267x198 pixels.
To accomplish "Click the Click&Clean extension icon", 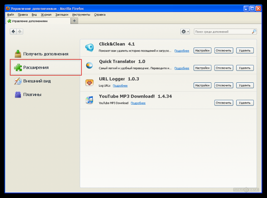I will tap(89, 47).
